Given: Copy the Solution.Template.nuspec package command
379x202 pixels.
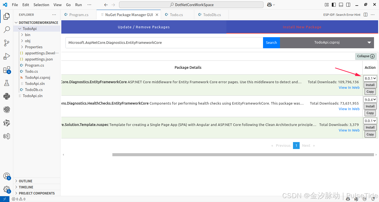Looking at the screenshot, I should point(370,134).
